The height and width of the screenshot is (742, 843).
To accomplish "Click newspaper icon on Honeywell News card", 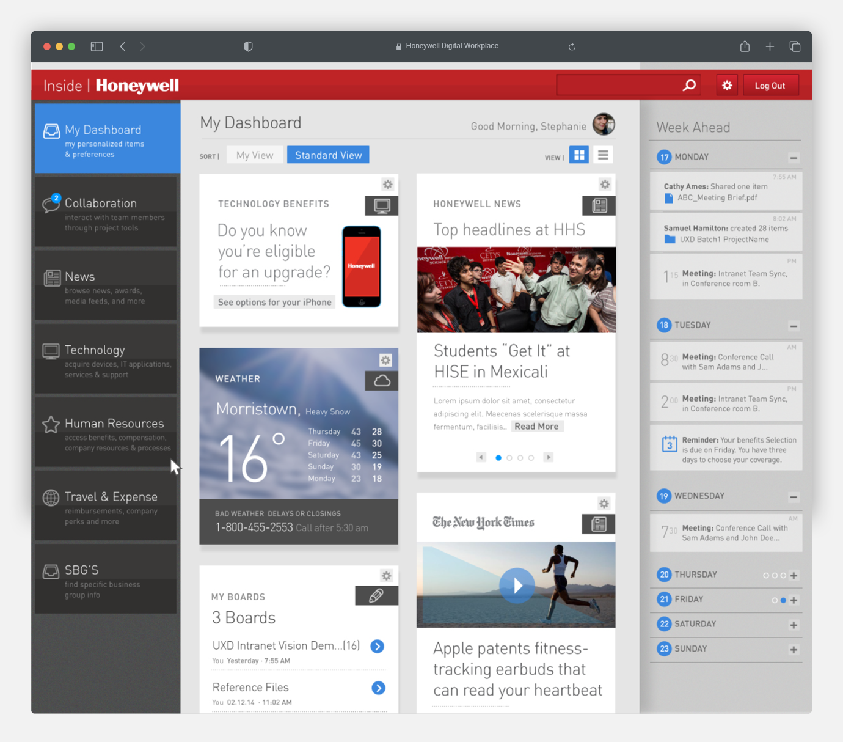I will [x=599, y=206].
